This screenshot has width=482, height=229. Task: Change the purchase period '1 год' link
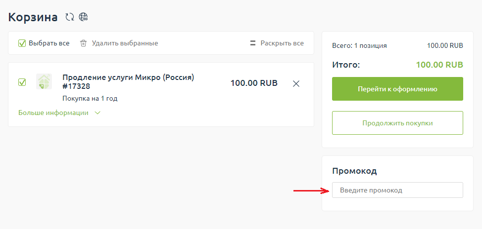109,98
